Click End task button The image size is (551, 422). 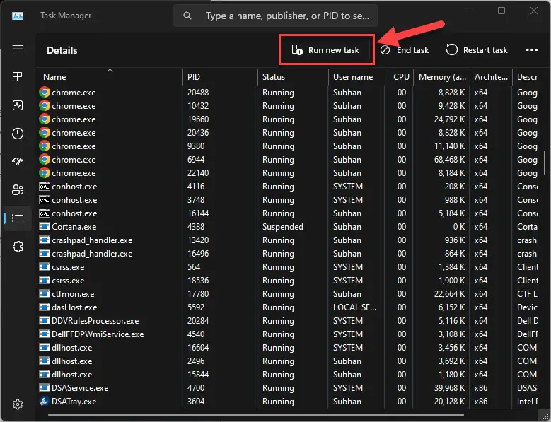click(x=405, y=50)
